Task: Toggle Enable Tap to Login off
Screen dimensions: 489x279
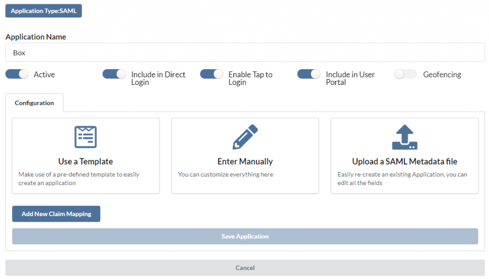Action: tap(212, 74)
